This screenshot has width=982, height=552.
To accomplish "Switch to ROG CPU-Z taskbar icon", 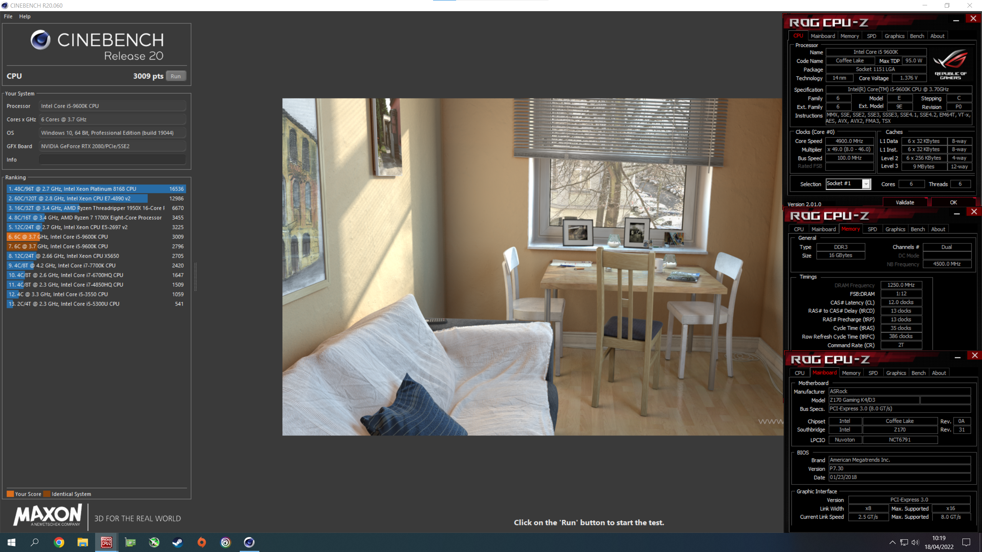I will click(x=106, y=542).
